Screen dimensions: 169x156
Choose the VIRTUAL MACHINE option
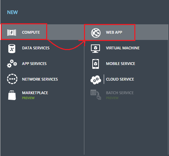123,48
